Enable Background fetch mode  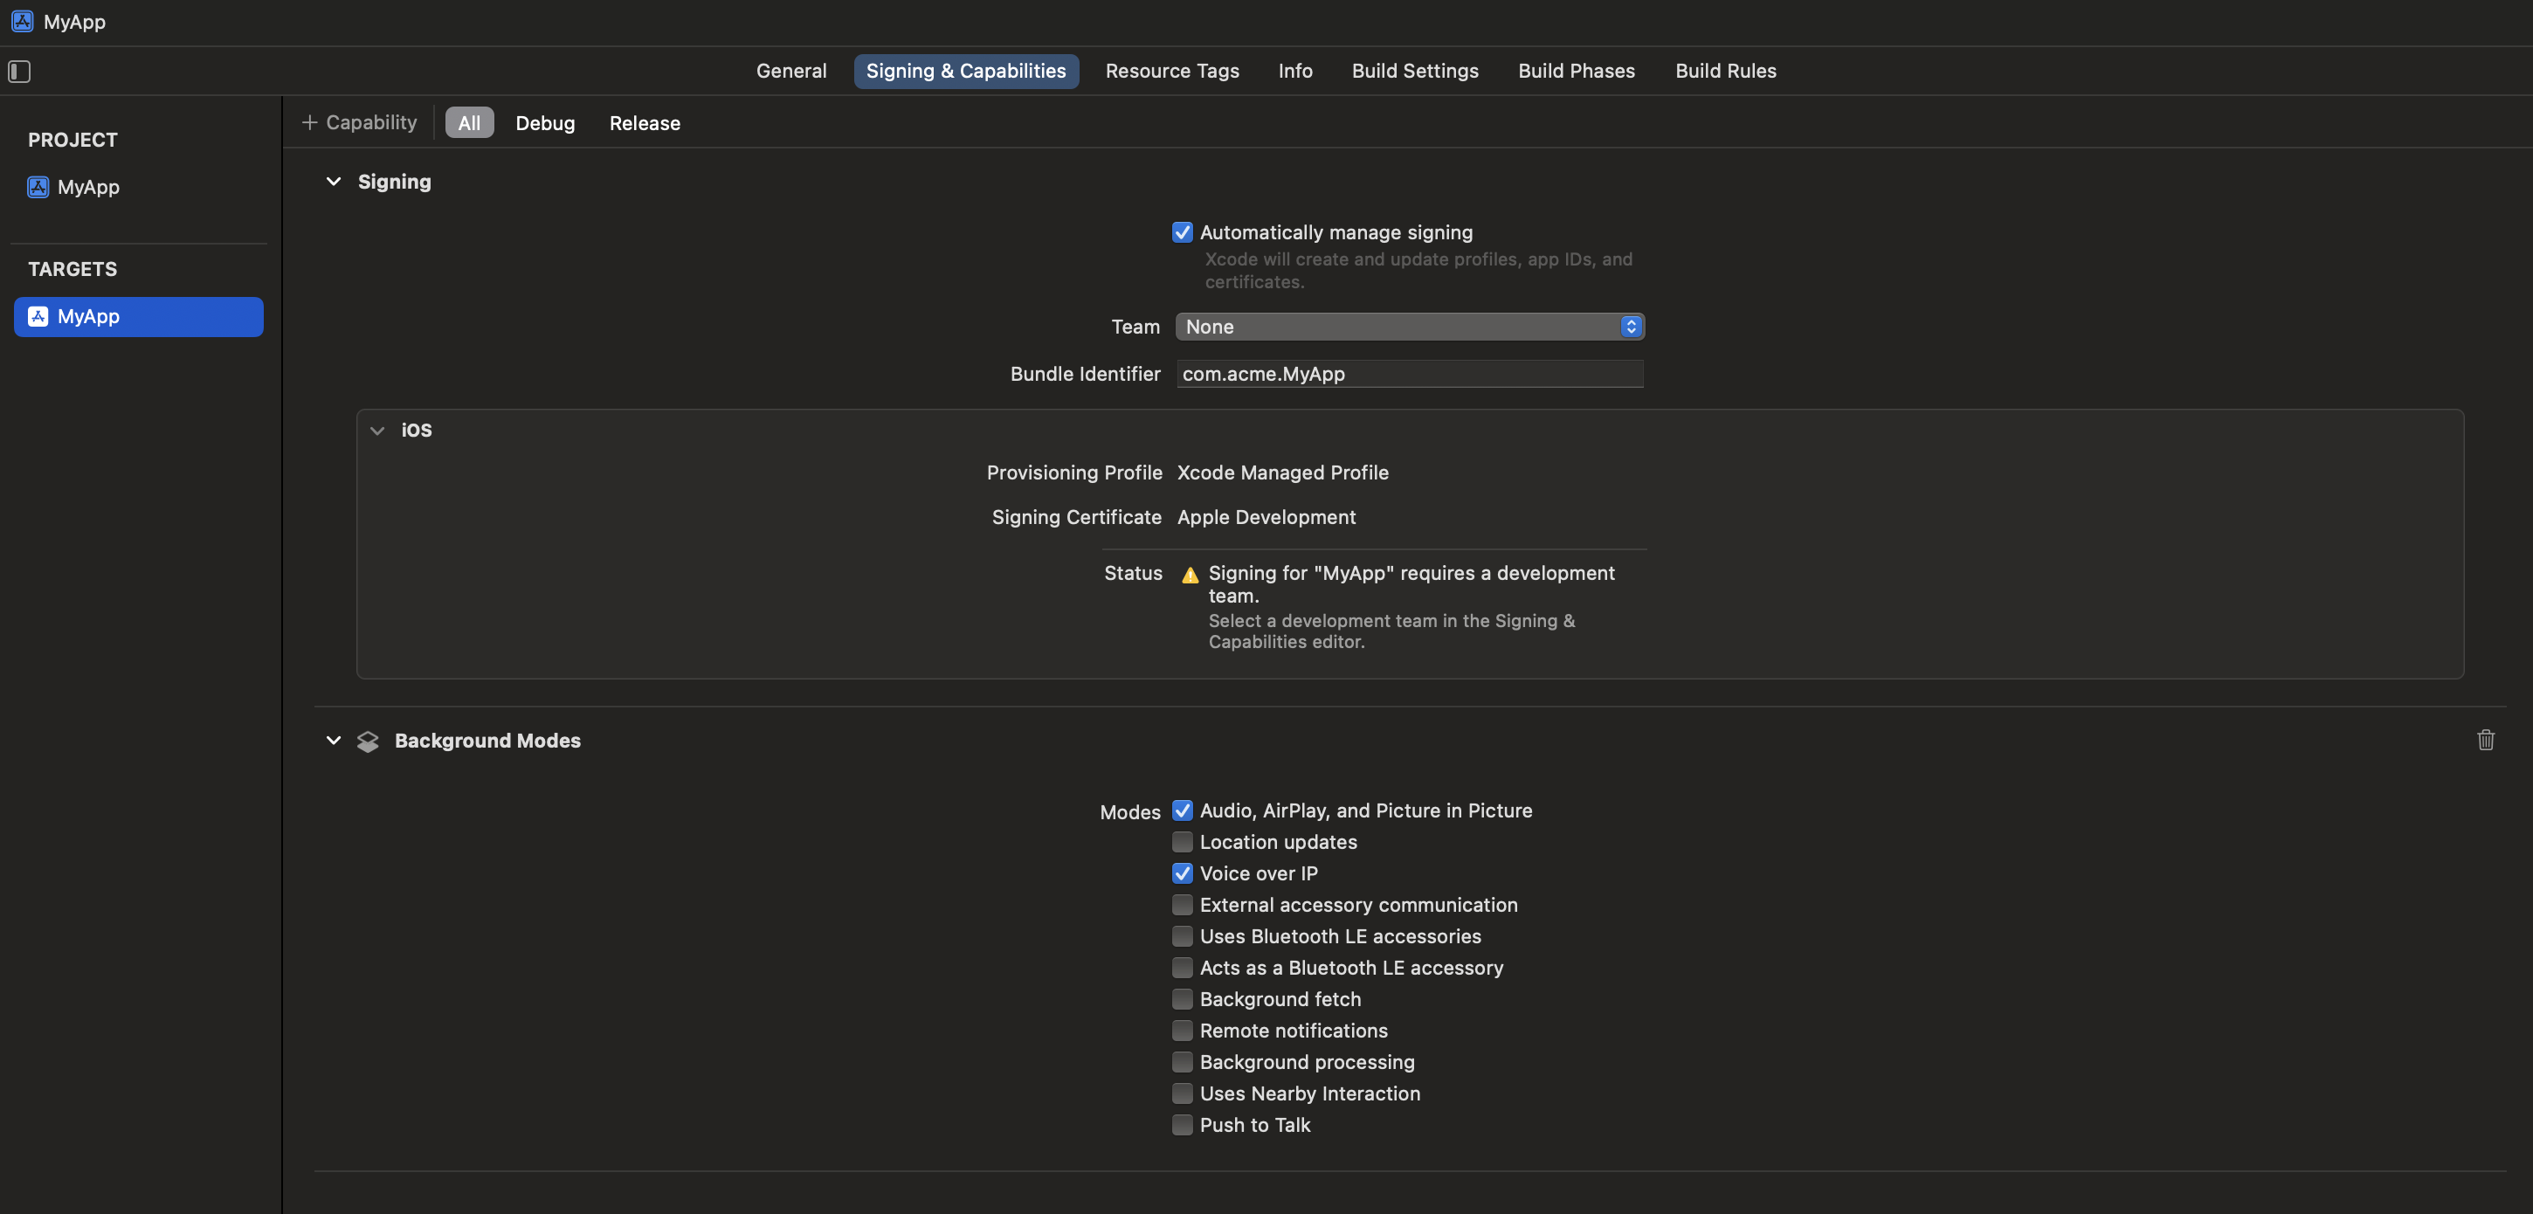[1182, 999]
